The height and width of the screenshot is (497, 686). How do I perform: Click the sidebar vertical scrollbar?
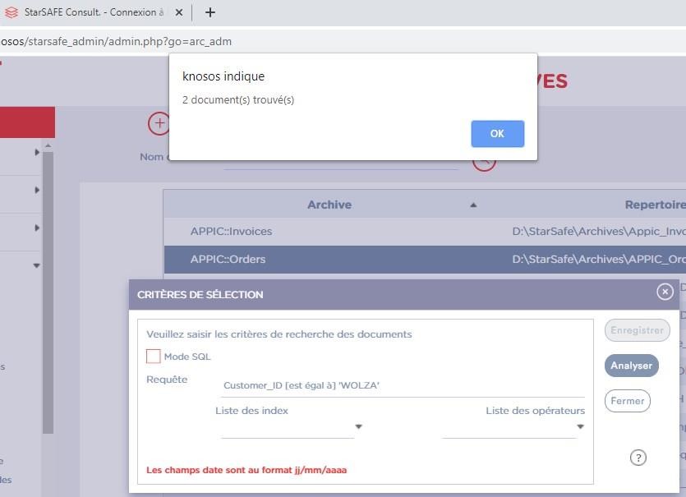pyautogui.click(x=48, y=288)
